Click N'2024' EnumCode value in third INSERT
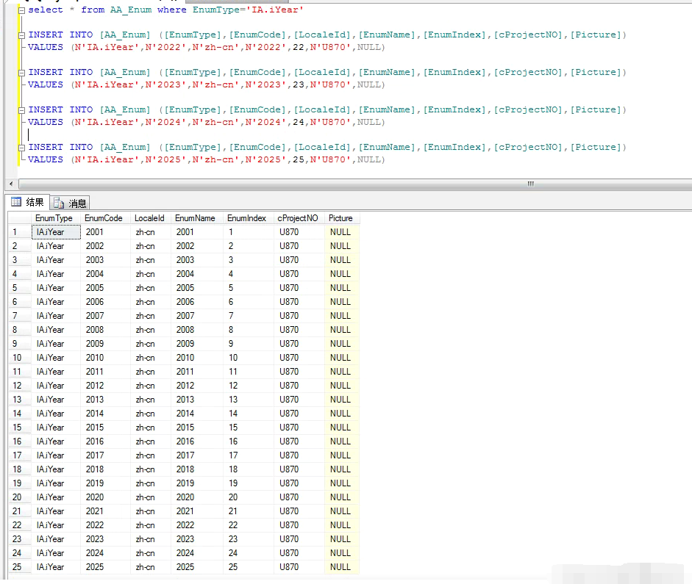692x584 pixels. click(x=166, y=122)
